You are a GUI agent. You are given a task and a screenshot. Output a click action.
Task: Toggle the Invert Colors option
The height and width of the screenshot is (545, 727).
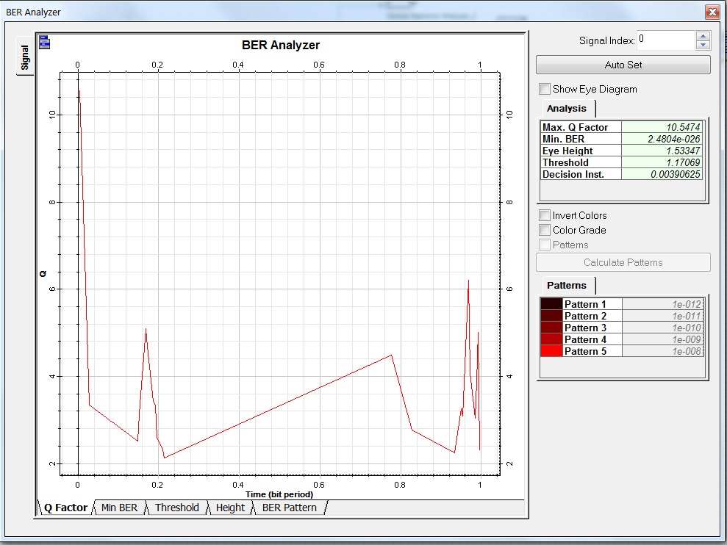pyautogui.click(x=544, y=215)
